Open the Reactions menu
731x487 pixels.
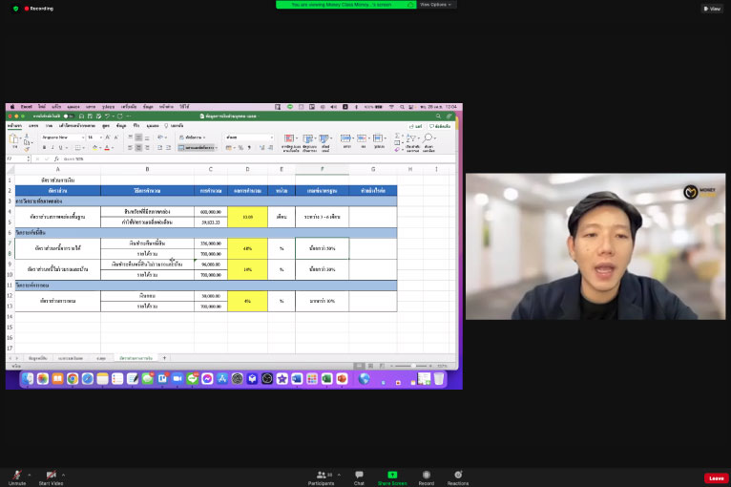[x=458, y=475]
